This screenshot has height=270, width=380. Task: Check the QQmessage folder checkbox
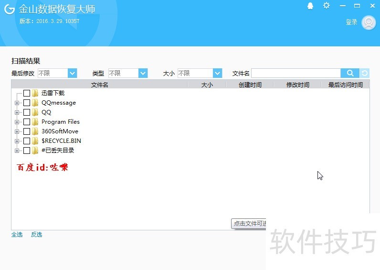[x=27, y=103]
